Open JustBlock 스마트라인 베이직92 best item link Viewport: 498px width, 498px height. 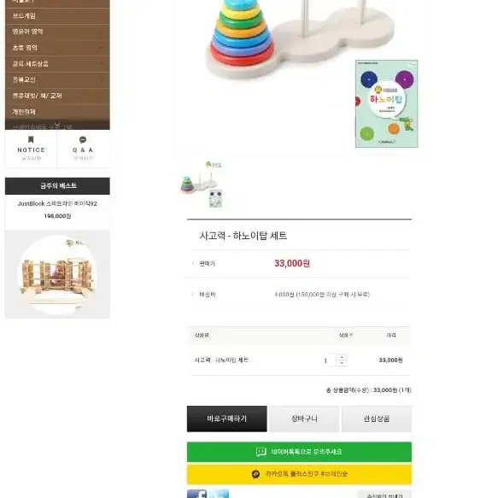pyautogui.click(x=57, y=203)
